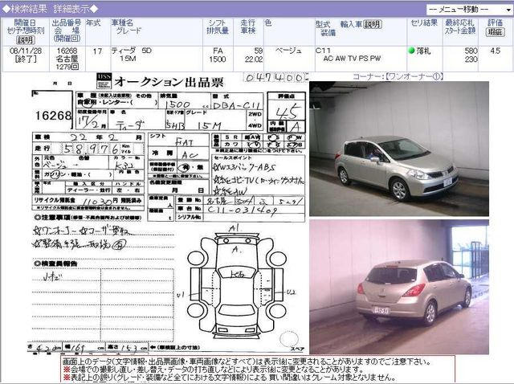This screenshot has height=384, width=514.
Task: Click the final price 580
Action: (x=471, y=51)
